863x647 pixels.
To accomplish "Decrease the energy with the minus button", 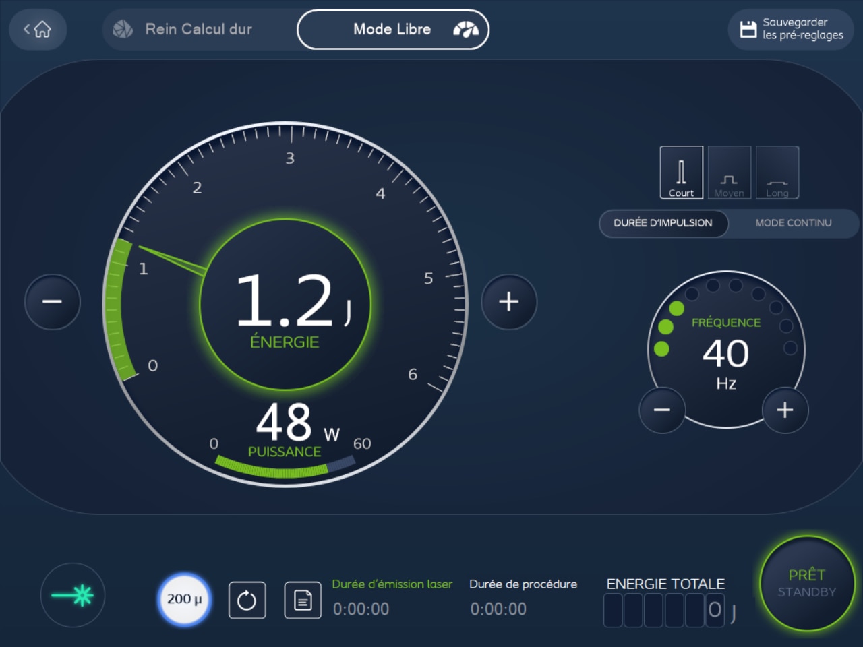I will (x=53, y=302).
